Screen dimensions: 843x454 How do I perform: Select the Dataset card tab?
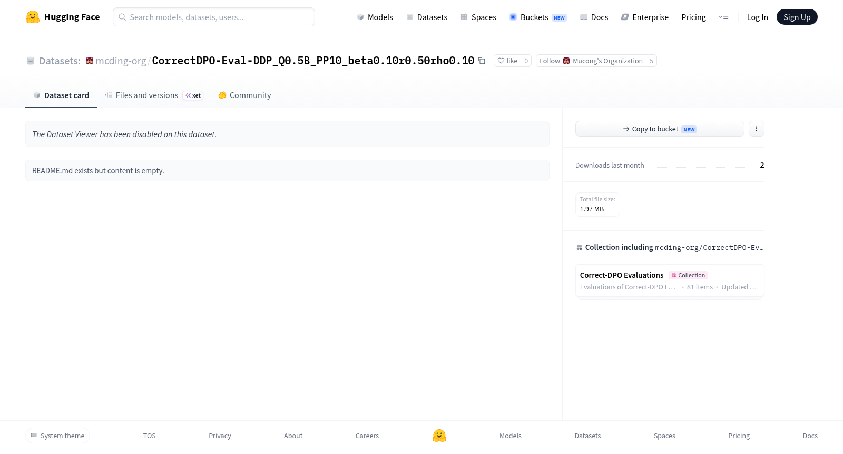tap(61, 95)
